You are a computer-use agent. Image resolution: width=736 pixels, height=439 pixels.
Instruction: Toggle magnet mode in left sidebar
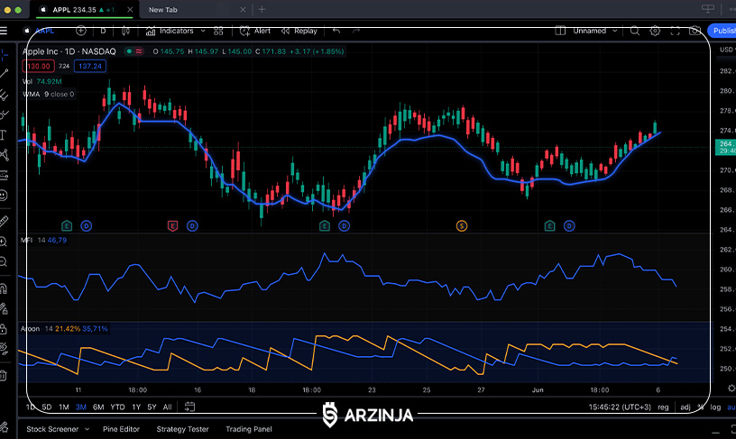point(4,288)
